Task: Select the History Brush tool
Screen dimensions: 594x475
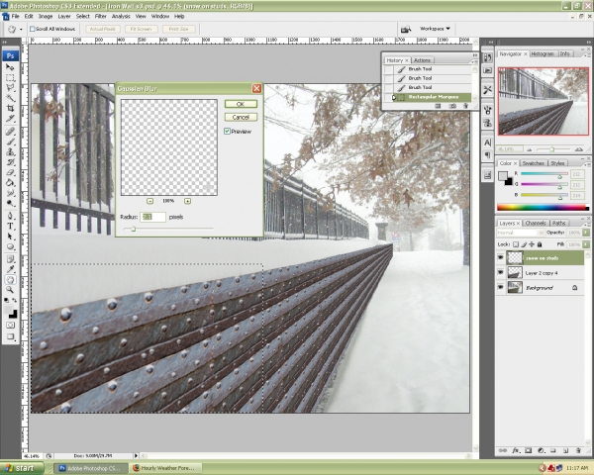Action: [x=10, y=162]
